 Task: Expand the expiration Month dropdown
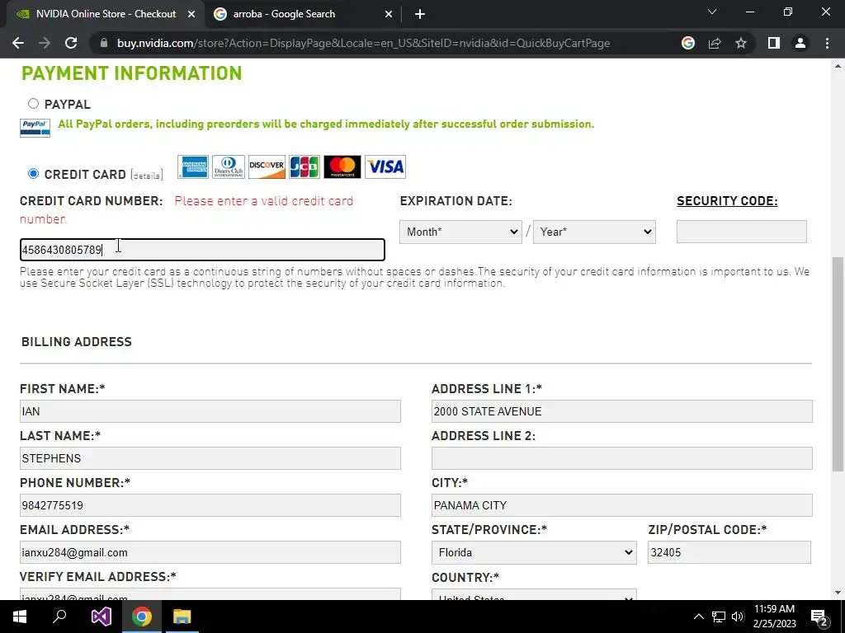(460, 232)
